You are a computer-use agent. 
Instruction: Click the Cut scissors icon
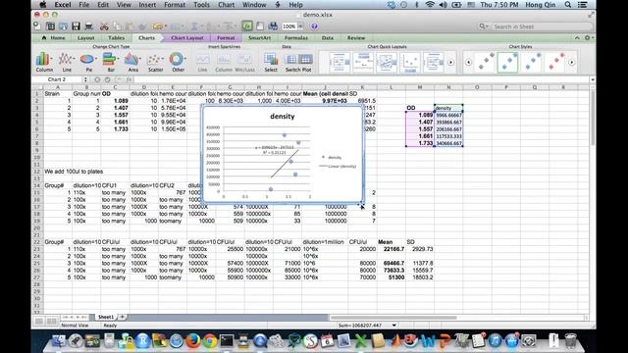104,26
